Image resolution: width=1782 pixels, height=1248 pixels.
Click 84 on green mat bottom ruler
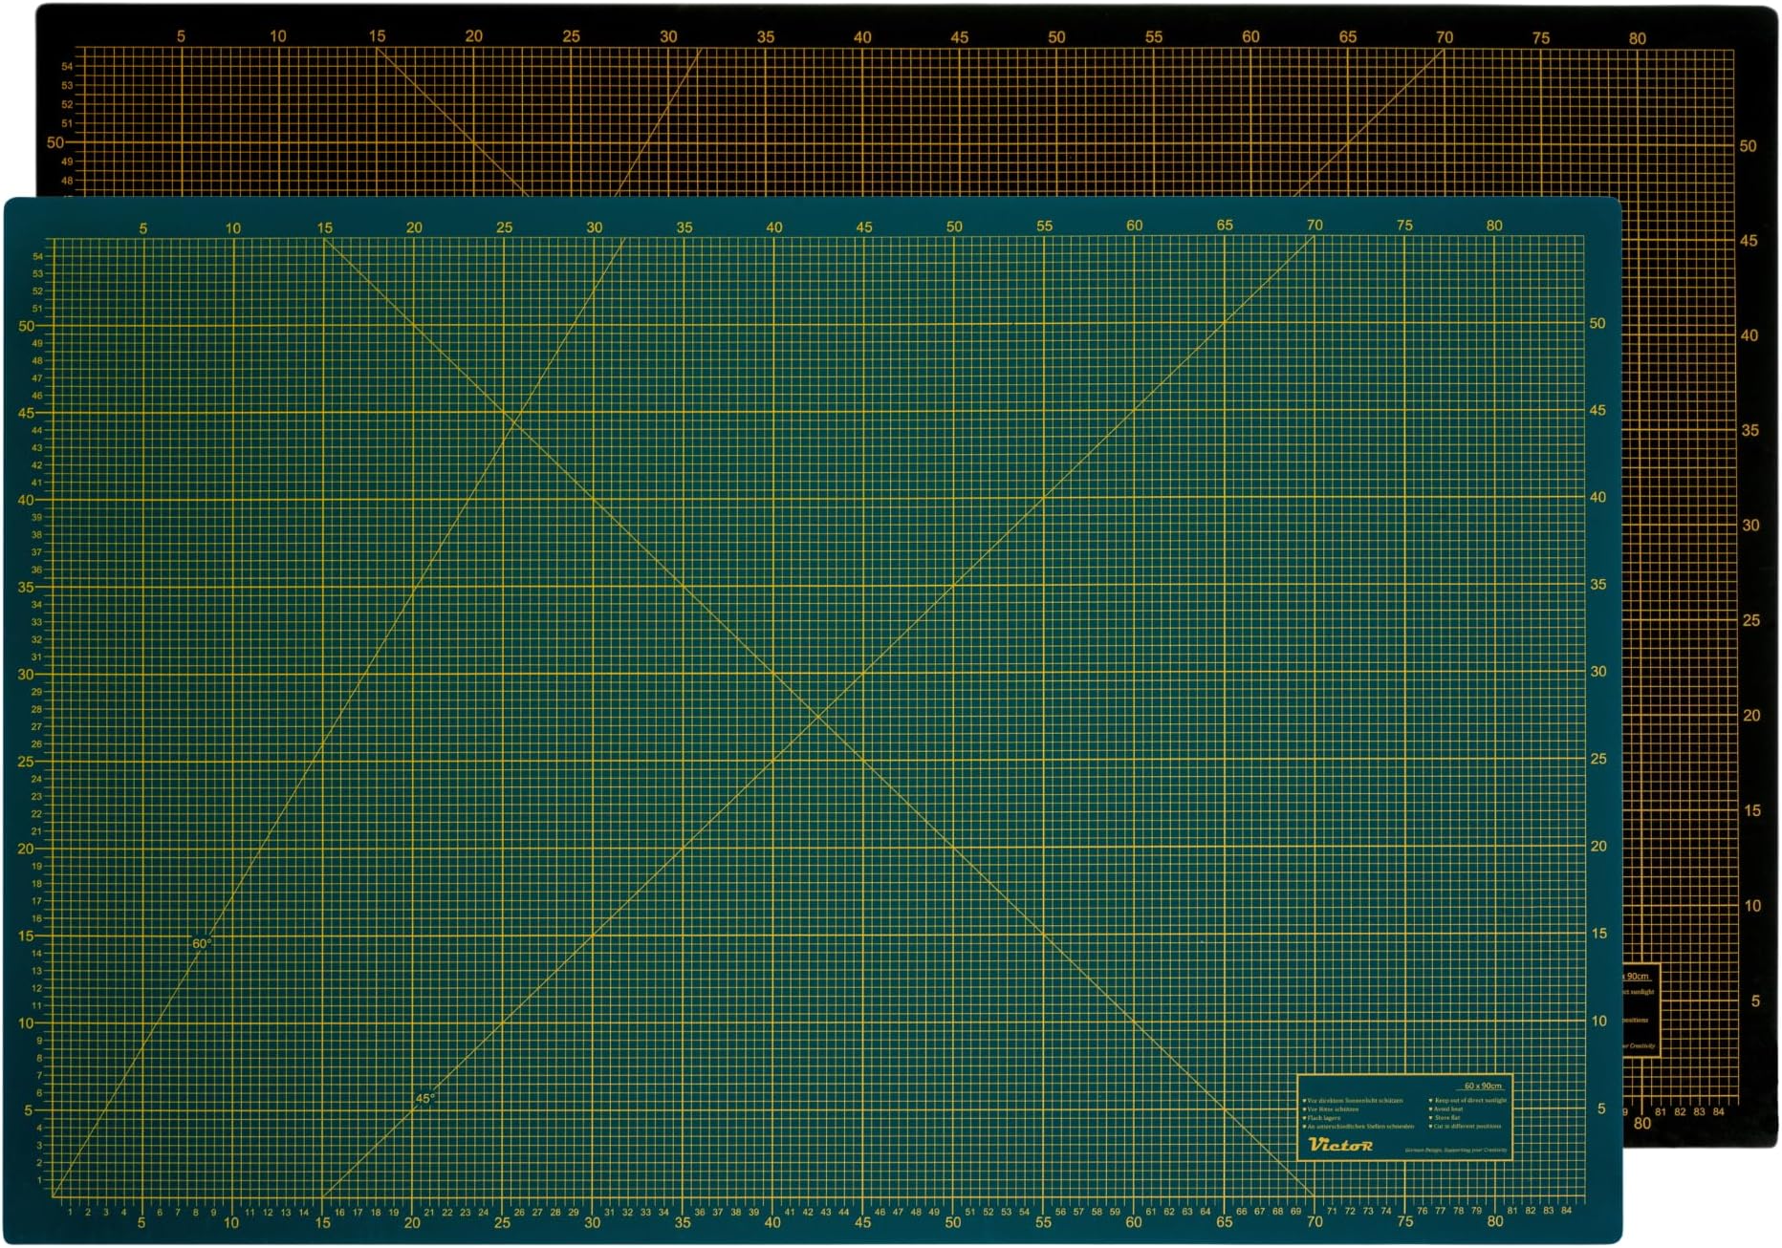(1566, 1211)
